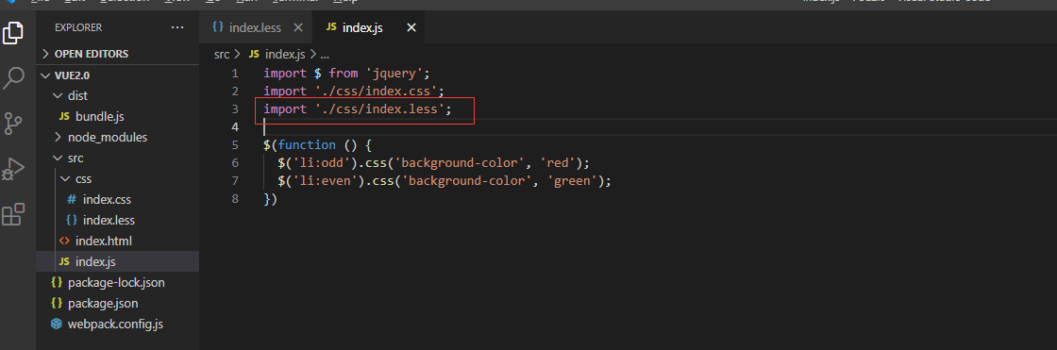
Task: Select line number 5 in gutter
Action: [234, 144]
